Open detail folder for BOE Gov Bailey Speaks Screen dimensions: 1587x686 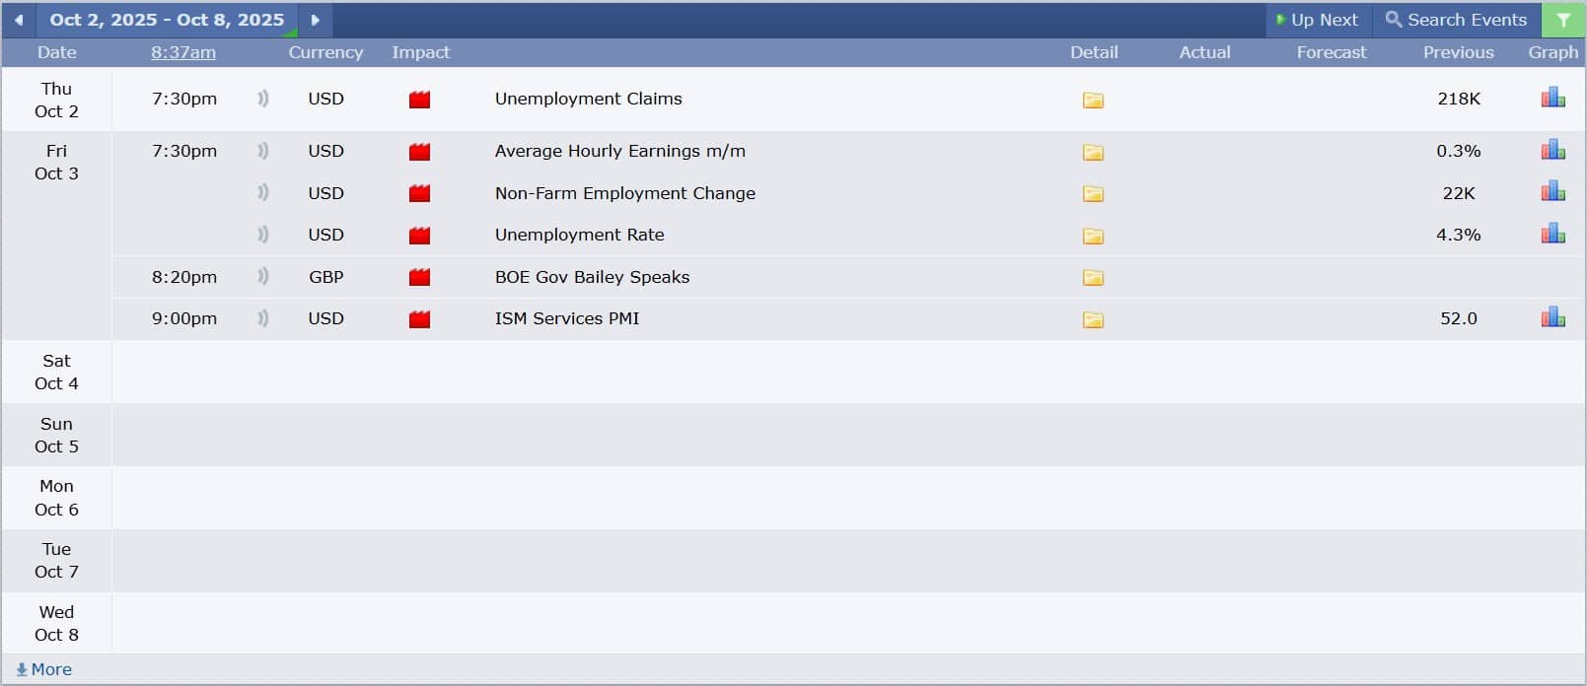(x=1093, y=278)
